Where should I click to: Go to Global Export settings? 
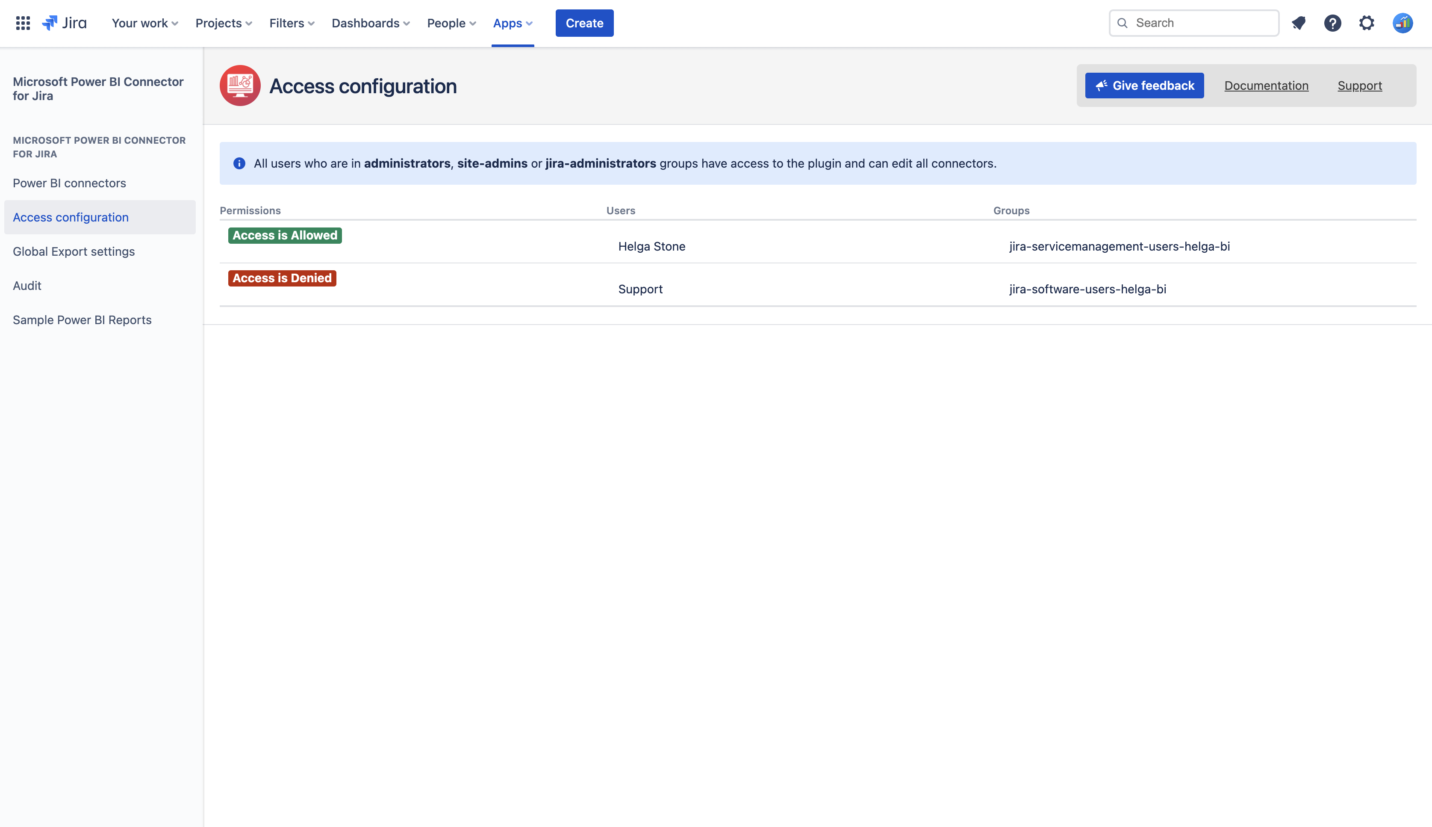(x=74, y=251)
